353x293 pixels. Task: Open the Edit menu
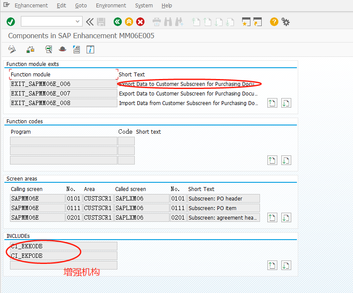click(61, 5)
